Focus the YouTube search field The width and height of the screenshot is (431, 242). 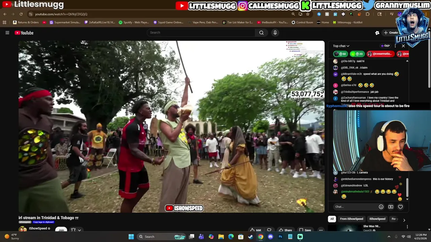click(x=201, y=33)
